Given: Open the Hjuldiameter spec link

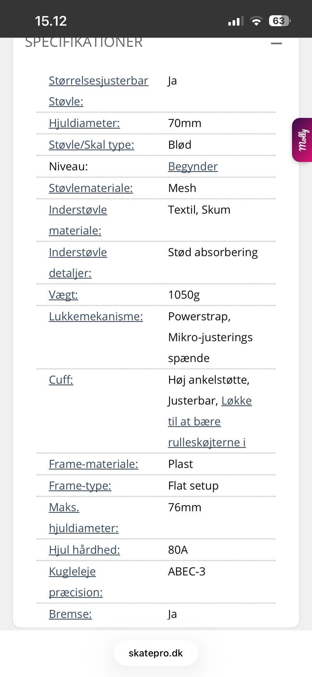Looking at the screenshot, I should click(x=84, y=123).
